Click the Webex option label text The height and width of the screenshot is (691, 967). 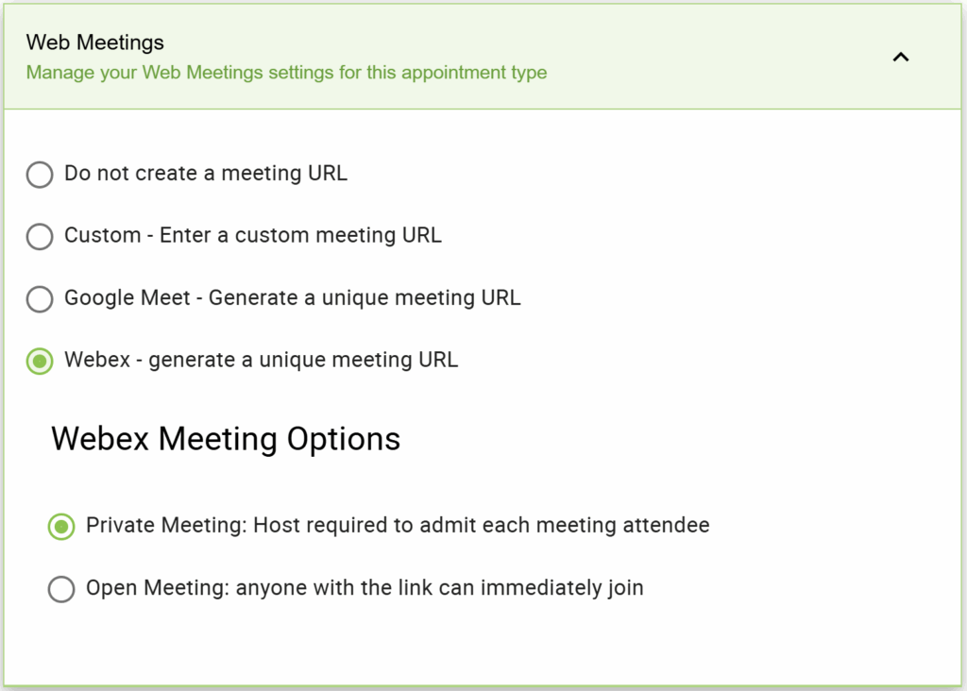pyautogui.click(x=261, y=361)
